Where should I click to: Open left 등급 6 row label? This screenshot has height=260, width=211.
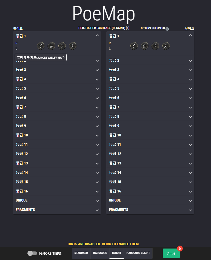21,98
